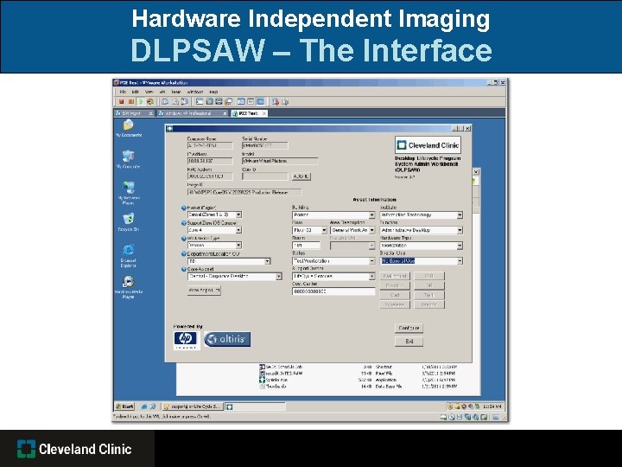The width and height of the screenshot is (622, 467).
Task: Click the VMware take snapshot toolbar icon
Action: pos(165,102)
